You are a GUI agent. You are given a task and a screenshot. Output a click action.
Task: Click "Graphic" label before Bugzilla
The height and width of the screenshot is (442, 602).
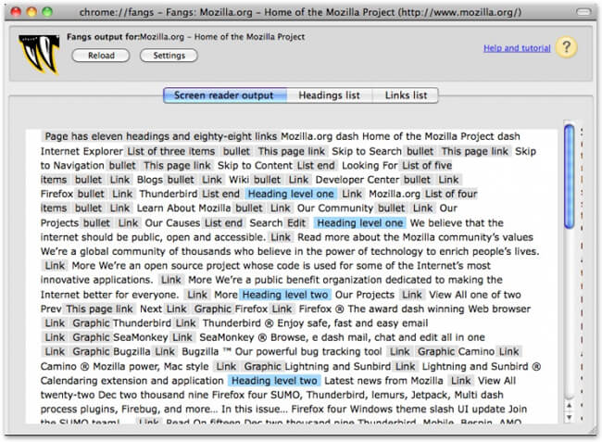click(91, 352)
